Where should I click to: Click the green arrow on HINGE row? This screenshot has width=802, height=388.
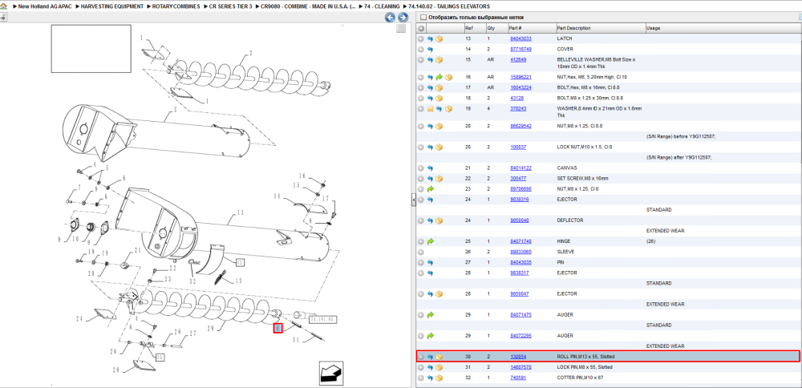(x=430, y=241)
